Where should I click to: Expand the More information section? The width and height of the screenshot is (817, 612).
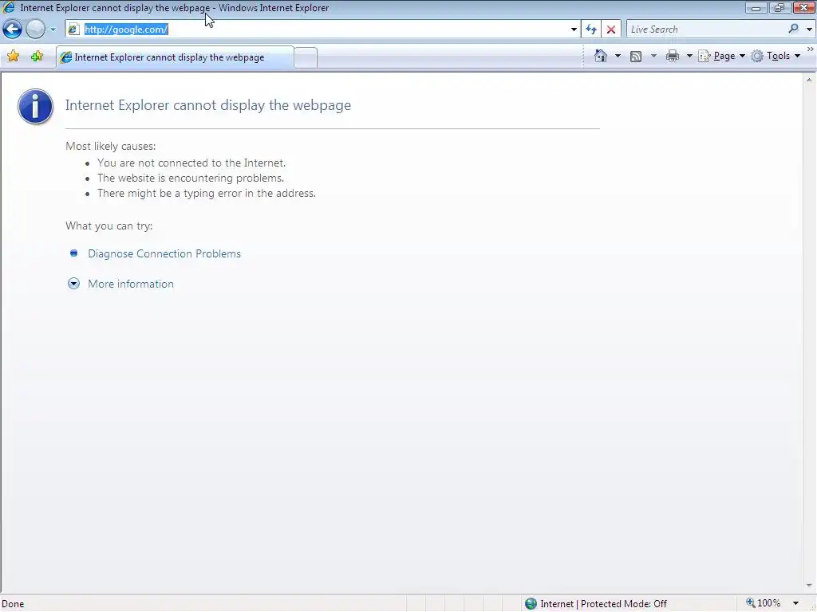[x=130, y=284]
